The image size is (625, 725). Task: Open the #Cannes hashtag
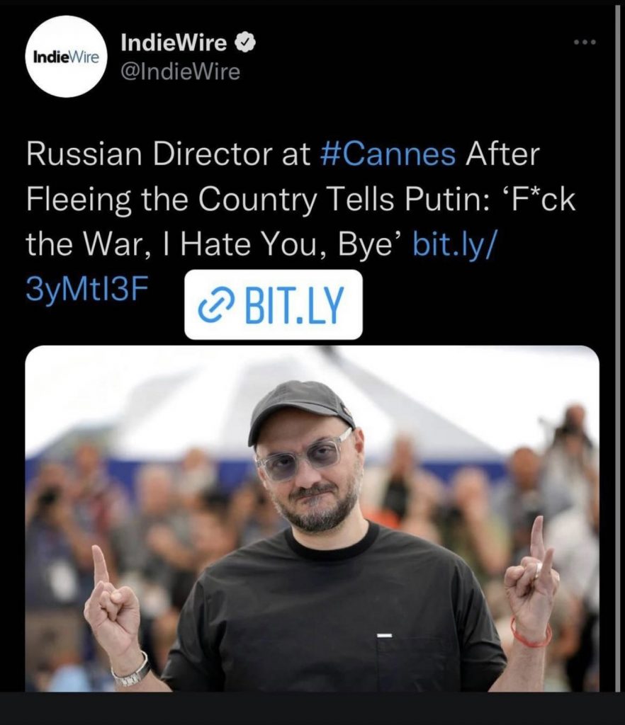(388, 154)
